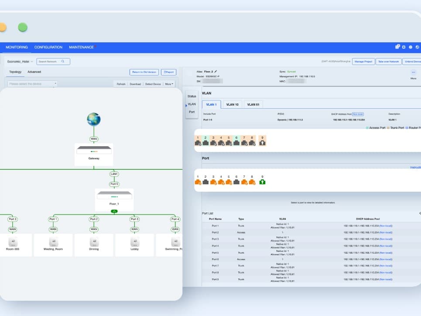Open the MAINTENANCE menu
This screenshot has height=316, width=421.
coord(81,47)
